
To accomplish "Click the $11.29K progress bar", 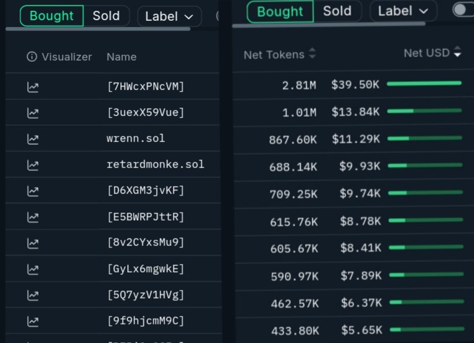I will point(425,138).
